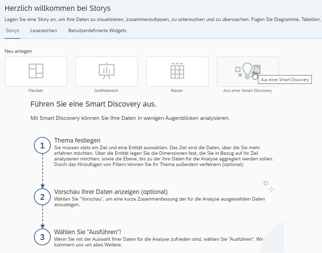
Task: Click 'Herzlich willkommen bei Storys' heading
Action: (57, 8)
